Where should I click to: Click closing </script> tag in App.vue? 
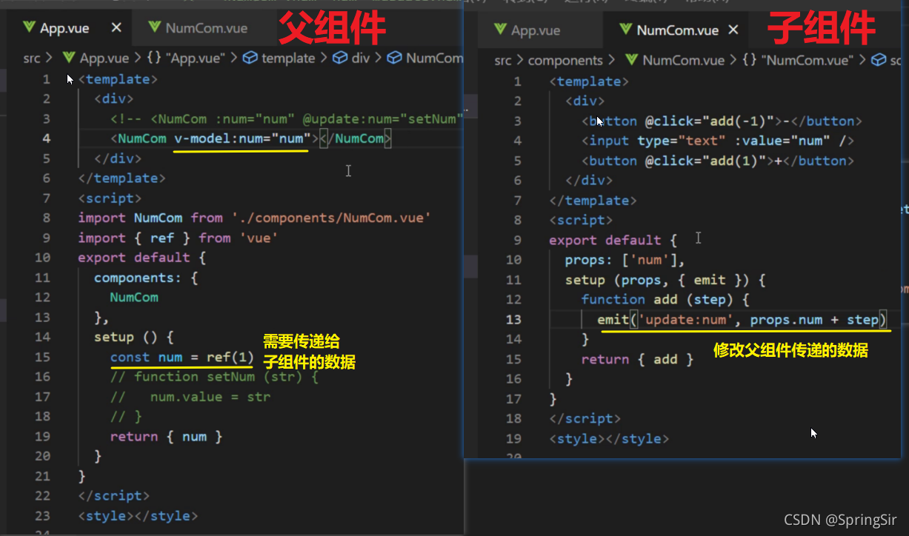(x=113, y=496)
